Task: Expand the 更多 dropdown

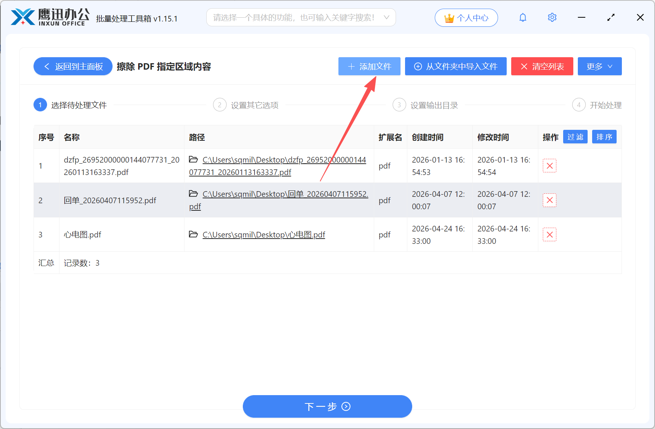Action: coord(599,66)
